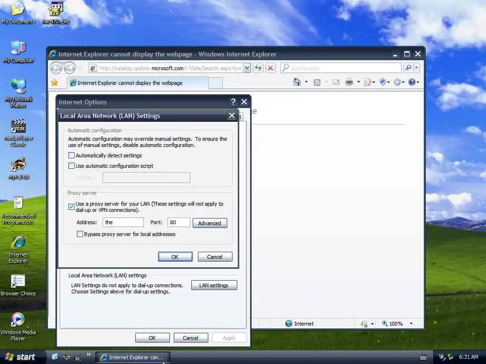
Task: Click the Read Mail icon
Action: click(x=336, y=82)
